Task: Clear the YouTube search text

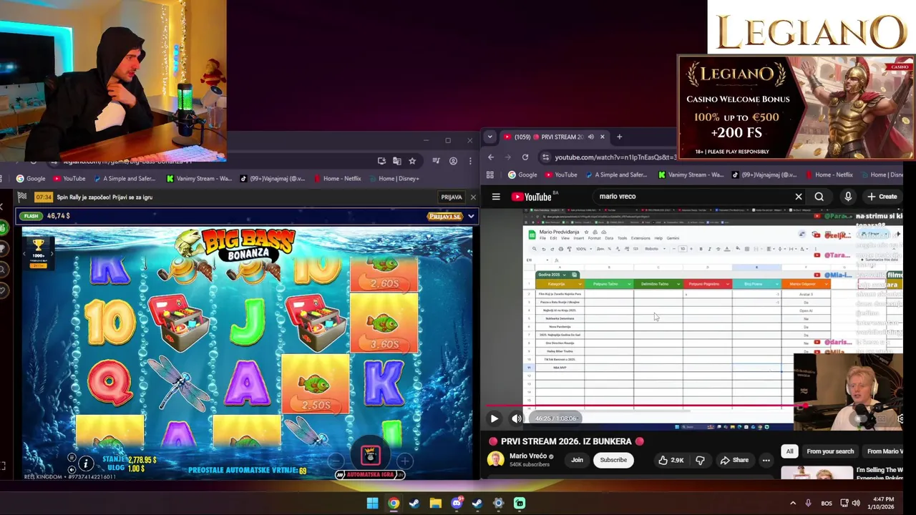Action: click(799, 197)
